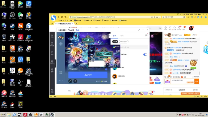
Task: Click the Douyu messages bell icon
Action: [x=184, y=28]
